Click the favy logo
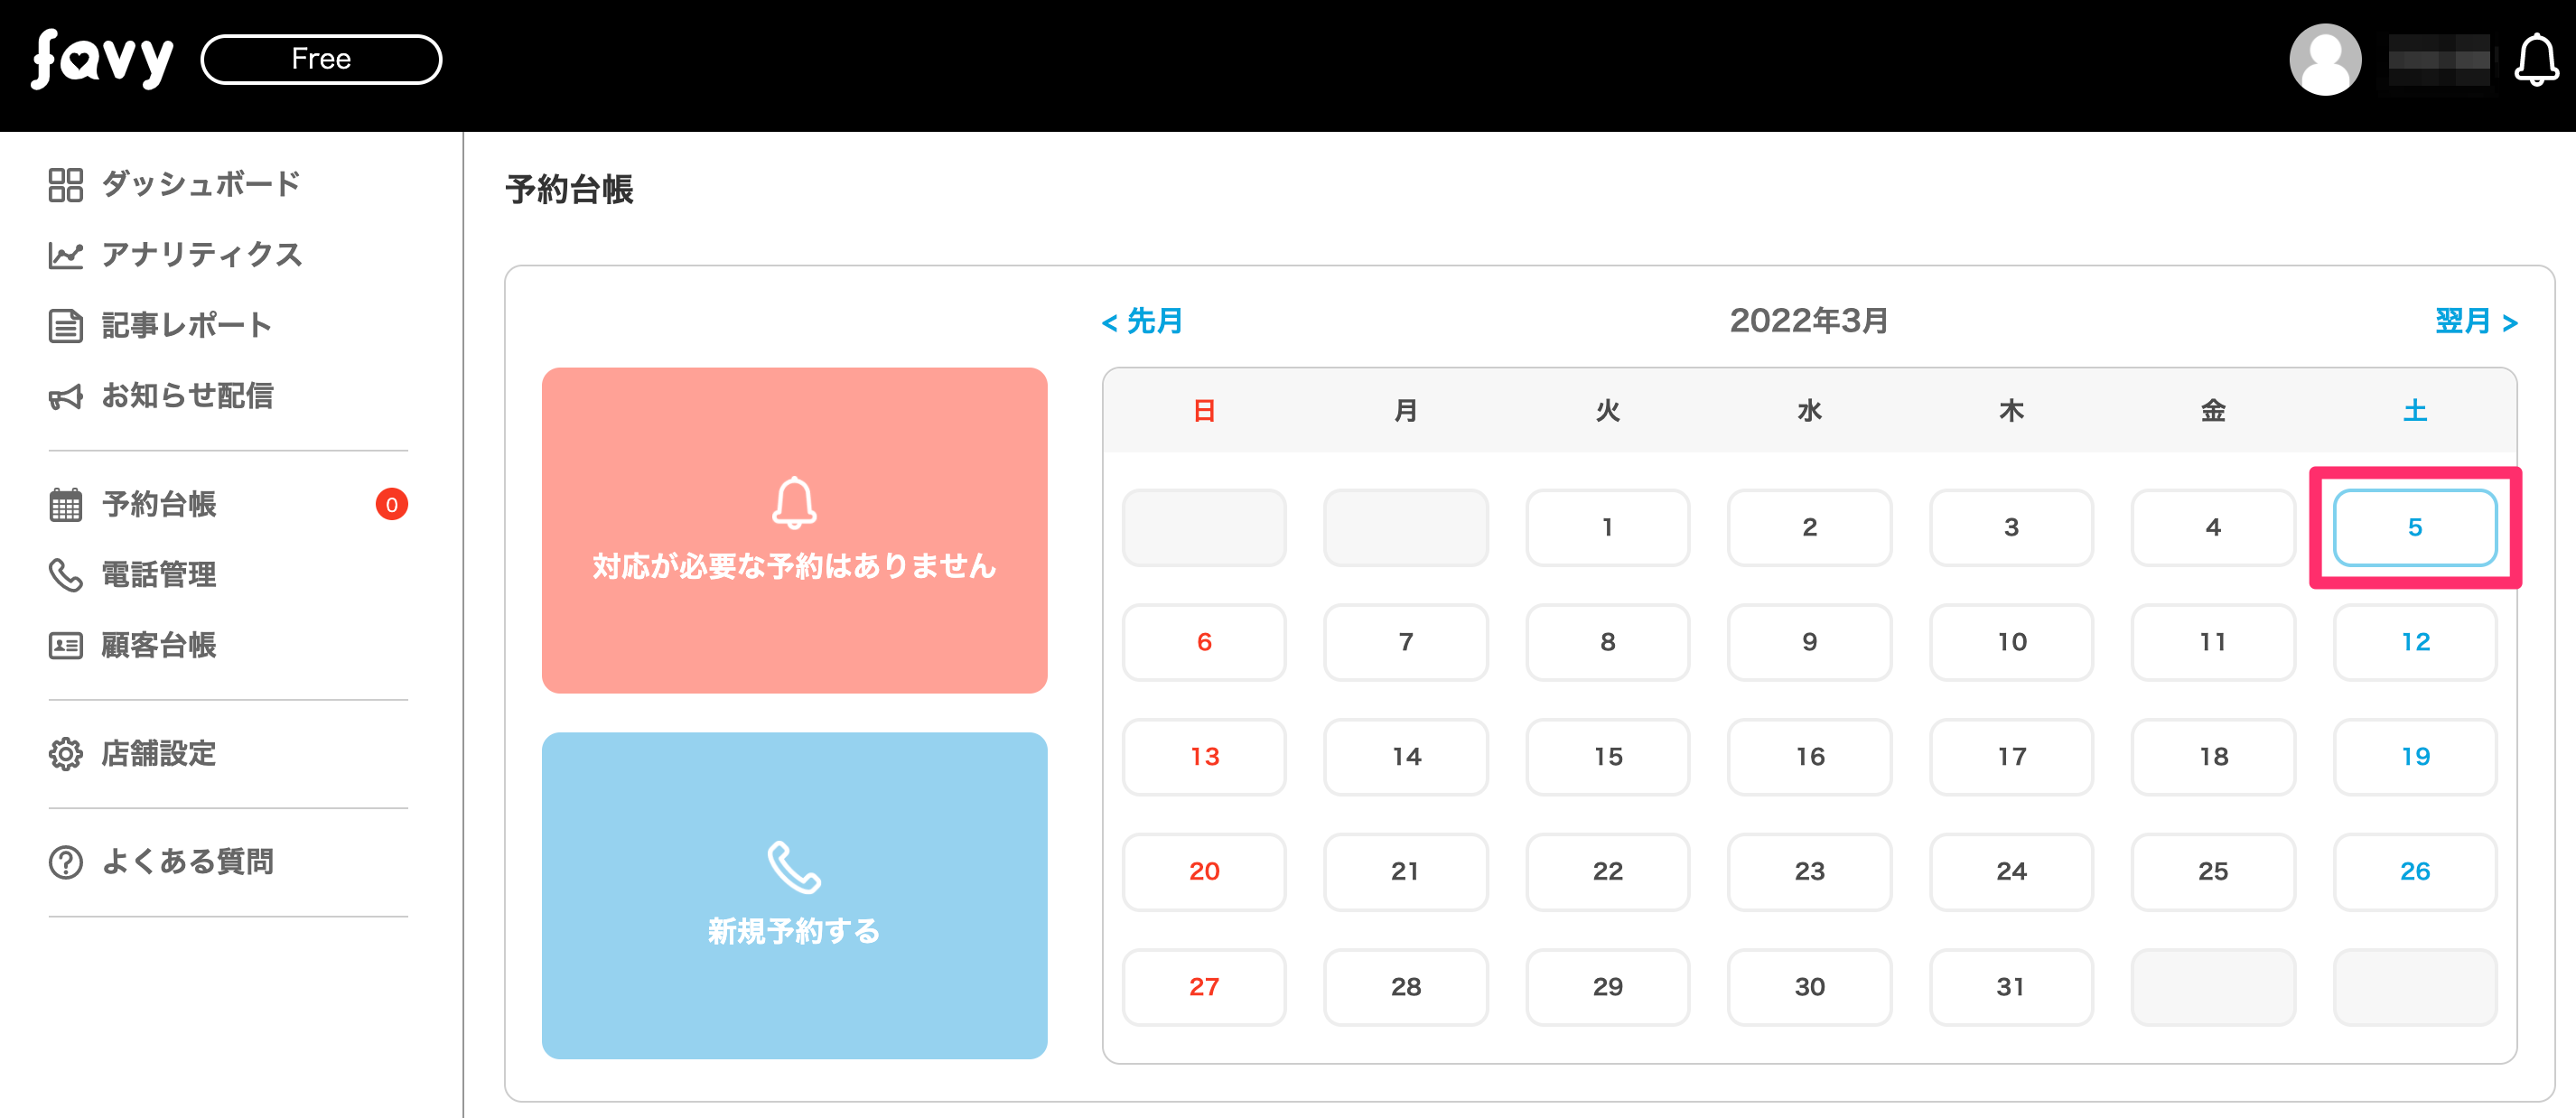Image resolution: width=2576 pixels, height=1118 pixels. [102, 59]
